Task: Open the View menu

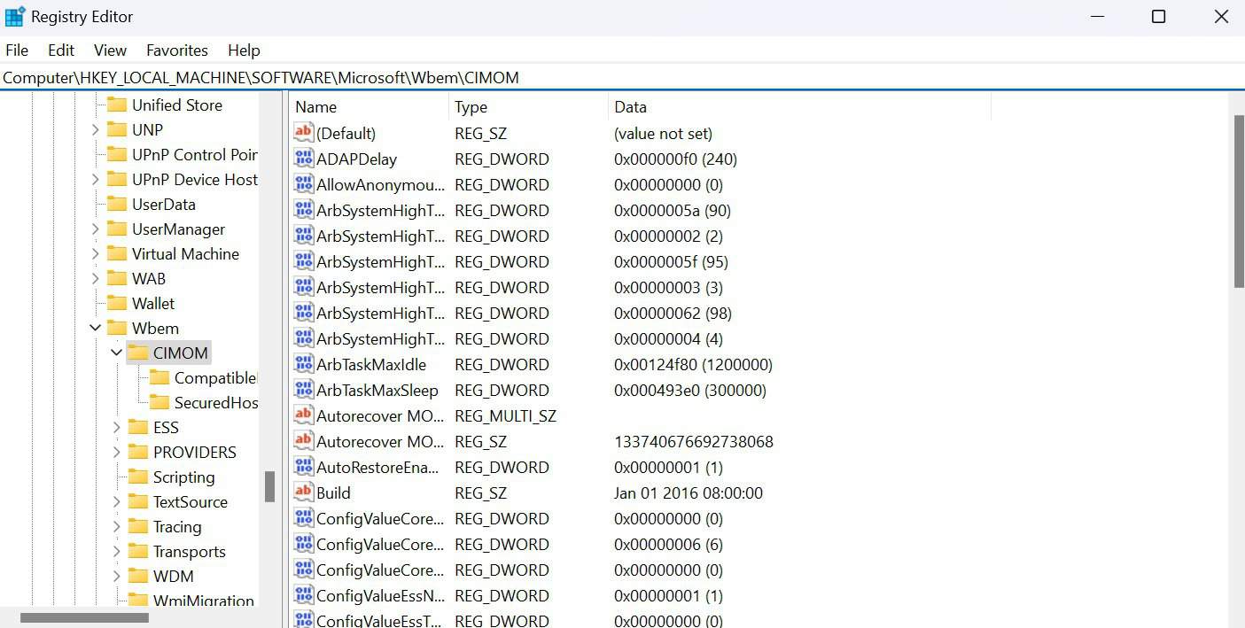Action: 111,50
